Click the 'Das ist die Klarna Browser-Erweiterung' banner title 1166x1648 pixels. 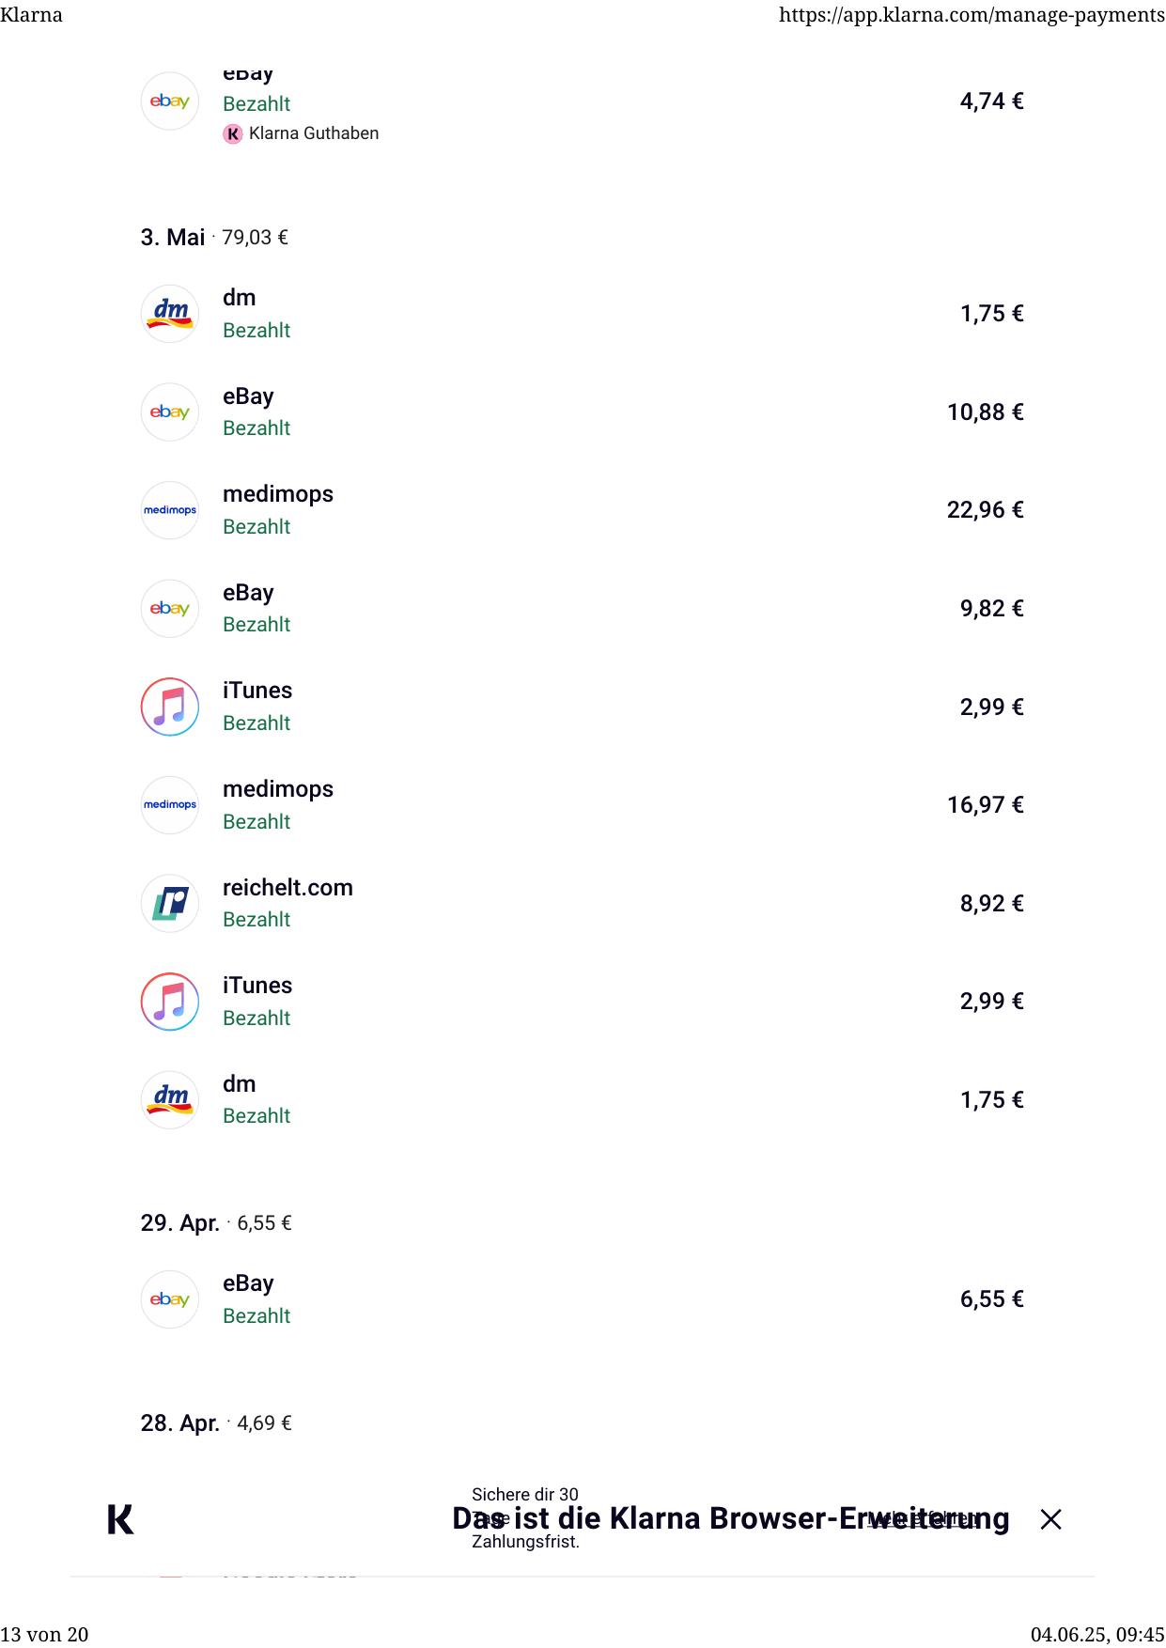658,1519
